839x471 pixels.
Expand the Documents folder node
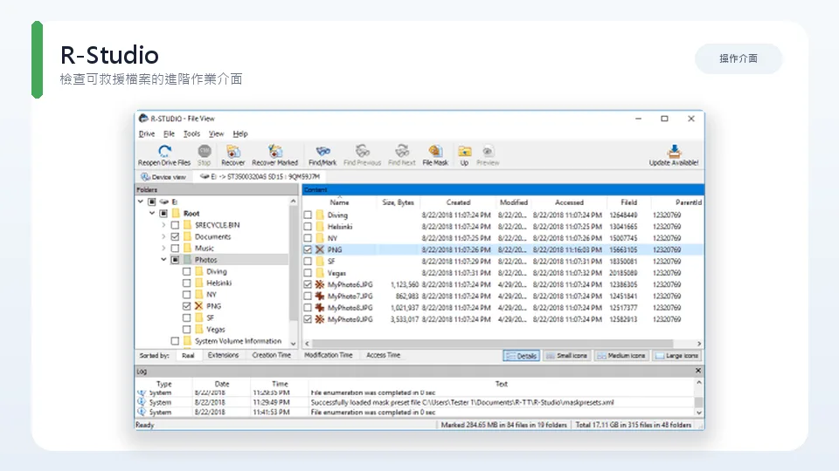click(x=163, y=236)
